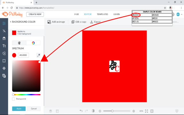Click the #001cfb cell in color board

pyautogui.click(x=142, y=22)
